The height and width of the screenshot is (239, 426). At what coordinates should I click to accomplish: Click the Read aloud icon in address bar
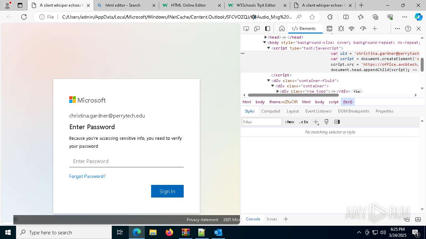click(299, 17)
